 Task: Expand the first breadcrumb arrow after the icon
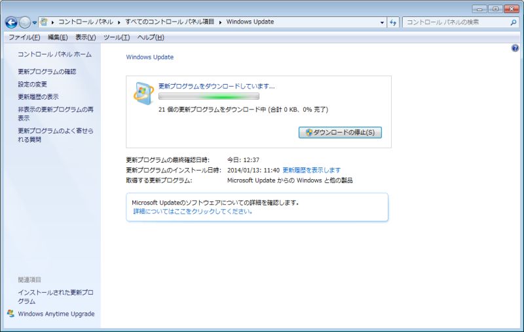52,22
